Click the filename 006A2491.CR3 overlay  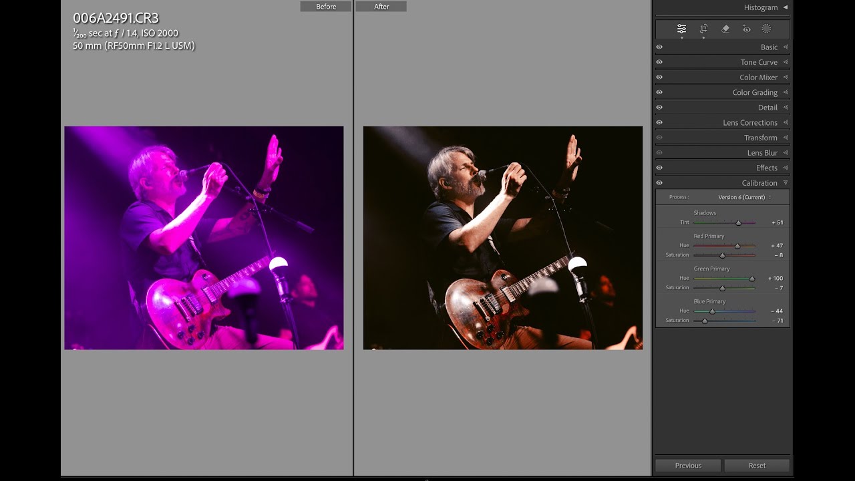point(116,18)
